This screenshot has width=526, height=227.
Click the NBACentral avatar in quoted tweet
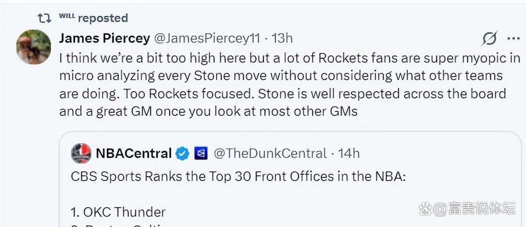point(81,153)
